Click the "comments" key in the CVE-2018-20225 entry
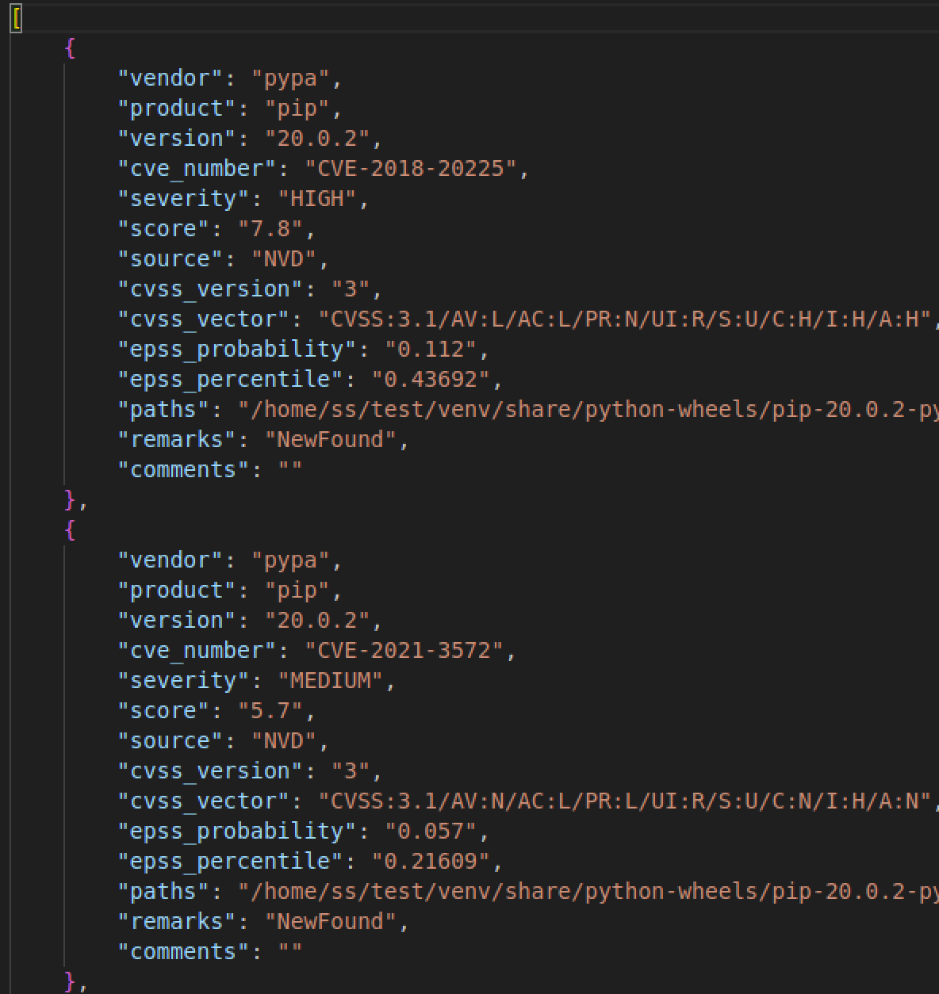 point(184,470)
